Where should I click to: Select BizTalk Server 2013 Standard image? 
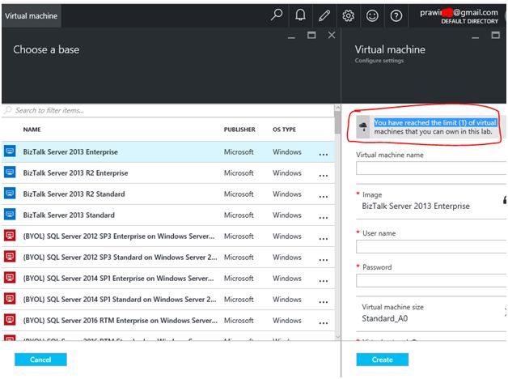pos(168,215)
